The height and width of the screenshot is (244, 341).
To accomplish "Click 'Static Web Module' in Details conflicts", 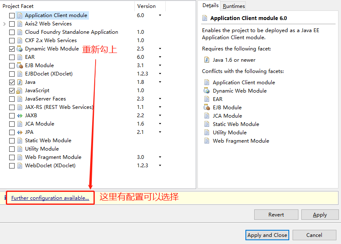I will [x=236, y=124].
